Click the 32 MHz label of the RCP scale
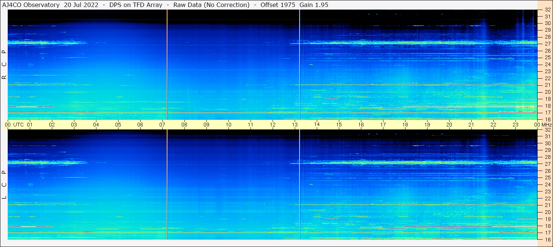Image resolution: width=553 pixels, height=247 pixels. pyautogui.click(x=547, y=10)
